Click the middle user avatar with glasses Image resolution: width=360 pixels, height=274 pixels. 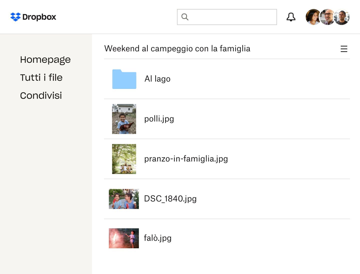[327, 17]
